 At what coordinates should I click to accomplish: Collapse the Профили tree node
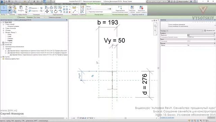[x=3, y=49]
